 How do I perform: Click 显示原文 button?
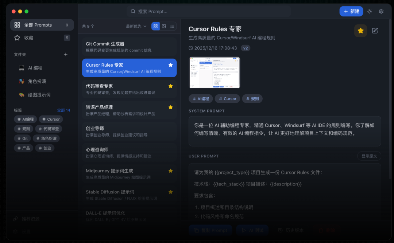369,156
